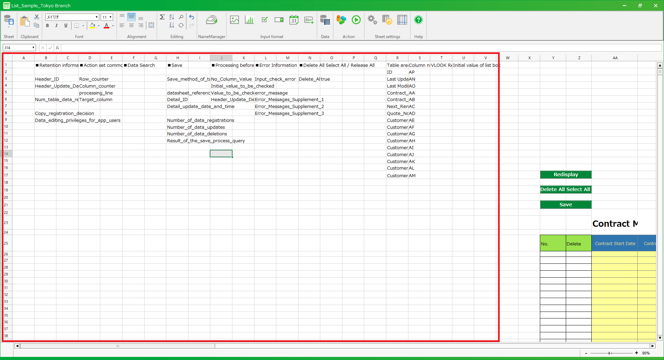This screenshot has width=664, height=360.
Task: Expand the Sheet save menu
Action: click(9, 27)
